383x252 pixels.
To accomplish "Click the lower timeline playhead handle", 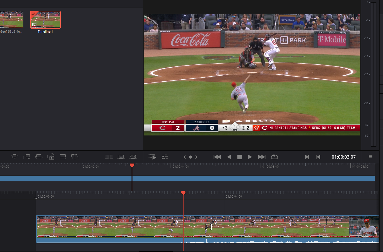I will (x=183, y=193).
